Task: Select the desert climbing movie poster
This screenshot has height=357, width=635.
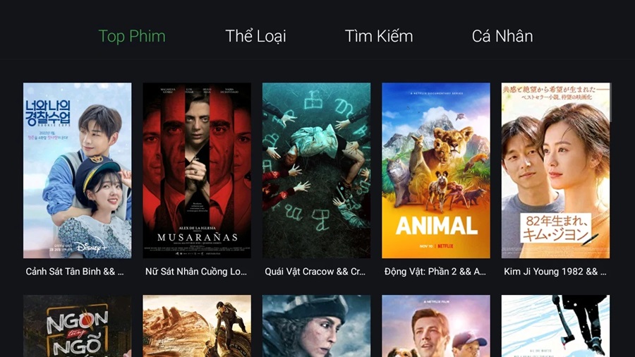Action: [x=197, y=326]
